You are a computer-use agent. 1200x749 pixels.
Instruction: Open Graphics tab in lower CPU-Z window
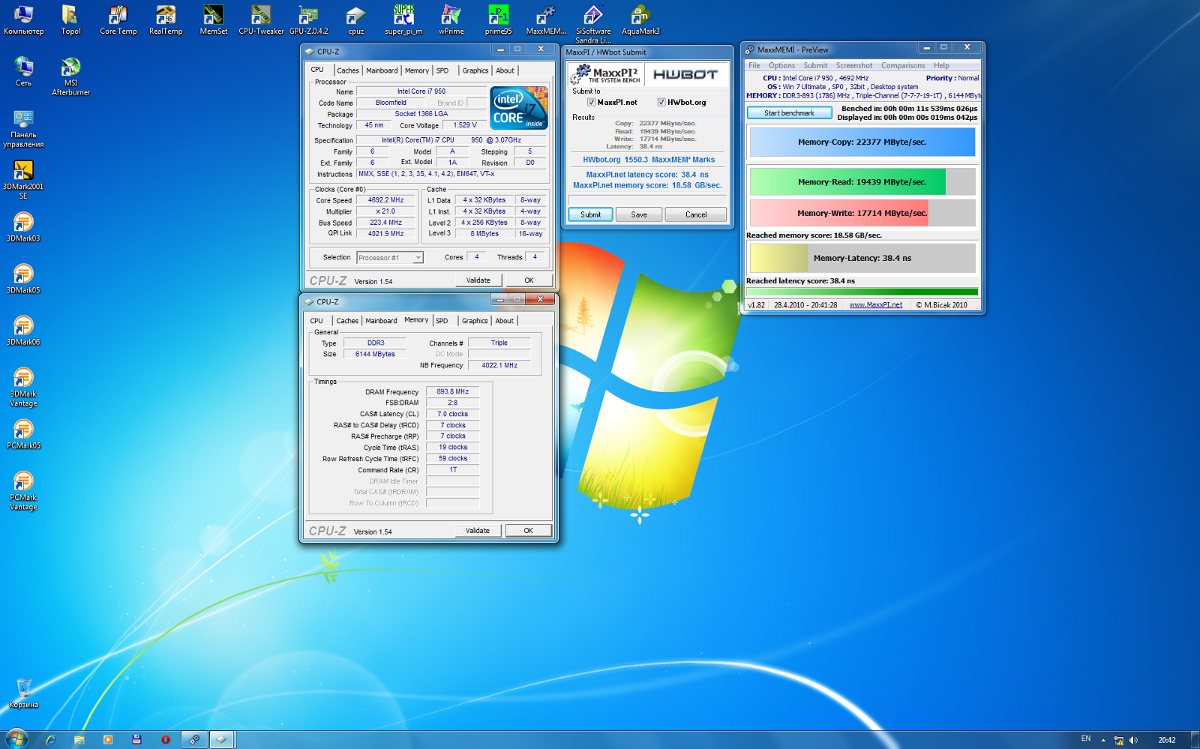click(475, 321)
